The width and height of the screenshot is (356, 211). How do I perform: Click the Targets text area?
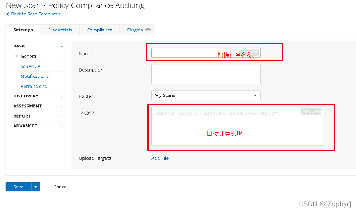(x=237, y=126)
